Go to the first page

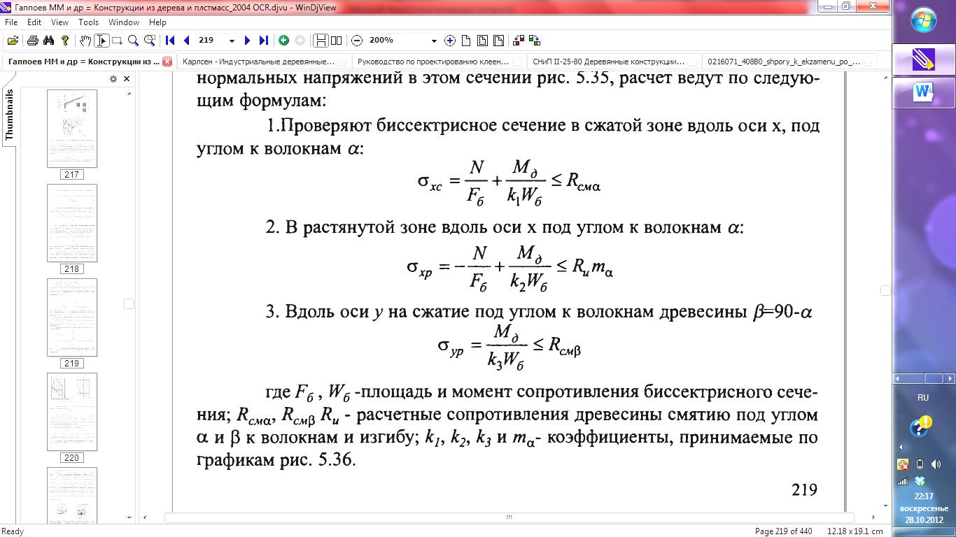click(x=170, y=41)
